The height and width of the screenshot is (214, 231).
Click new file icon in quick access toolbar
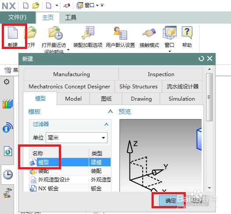[x=26, y=6]
